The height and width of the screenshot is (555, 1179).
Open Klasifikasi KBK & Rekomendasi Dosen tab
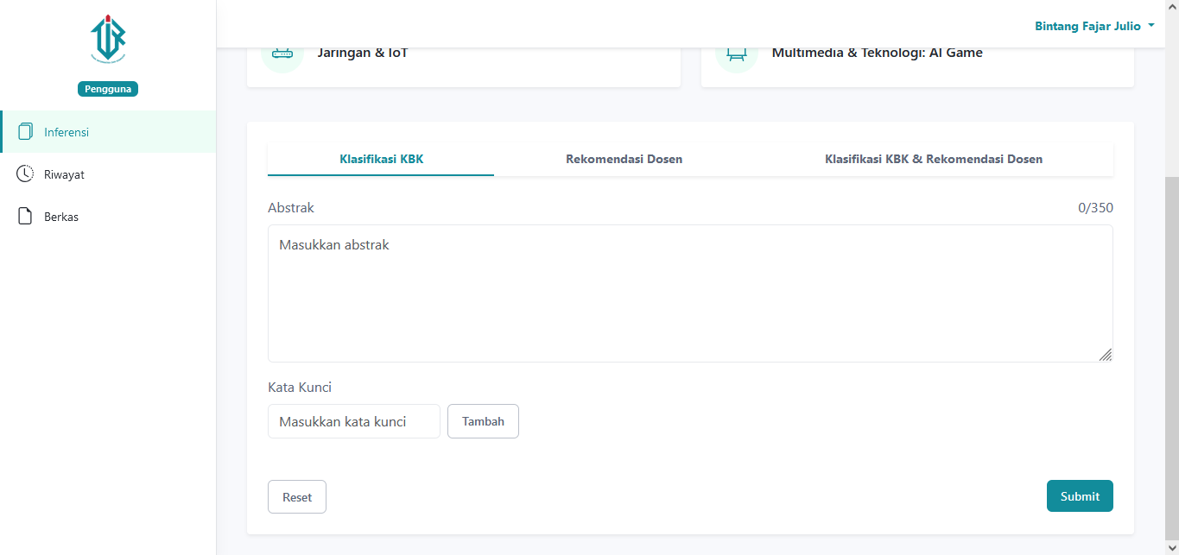click(933, 160)
